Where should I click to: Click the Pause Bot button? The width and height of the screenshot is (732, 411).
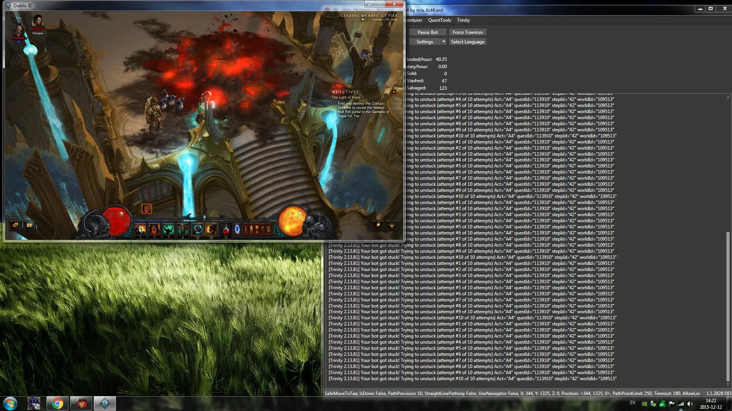click(x=427, y=32)
